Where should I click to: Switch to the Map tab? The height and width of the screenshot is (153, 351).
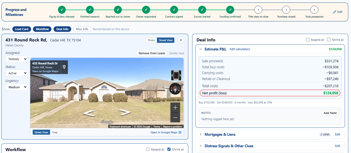(55, 132)
